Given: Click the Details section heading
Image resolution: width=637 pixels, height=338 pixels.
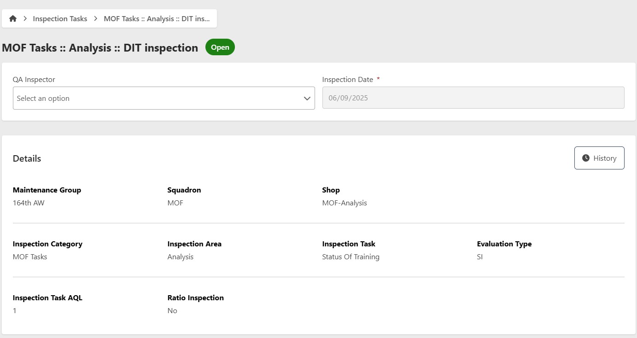Looking at the screenshot, I should 27,158.
